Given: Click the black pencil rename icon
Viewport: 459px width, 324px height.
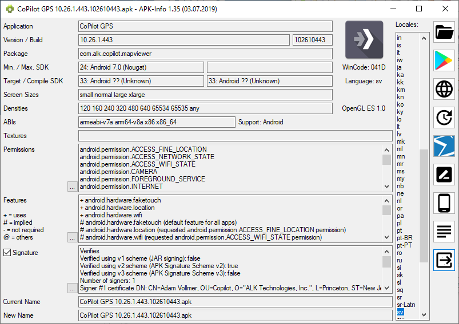Looking at the screenshot, I should click(x=444, y=175).
